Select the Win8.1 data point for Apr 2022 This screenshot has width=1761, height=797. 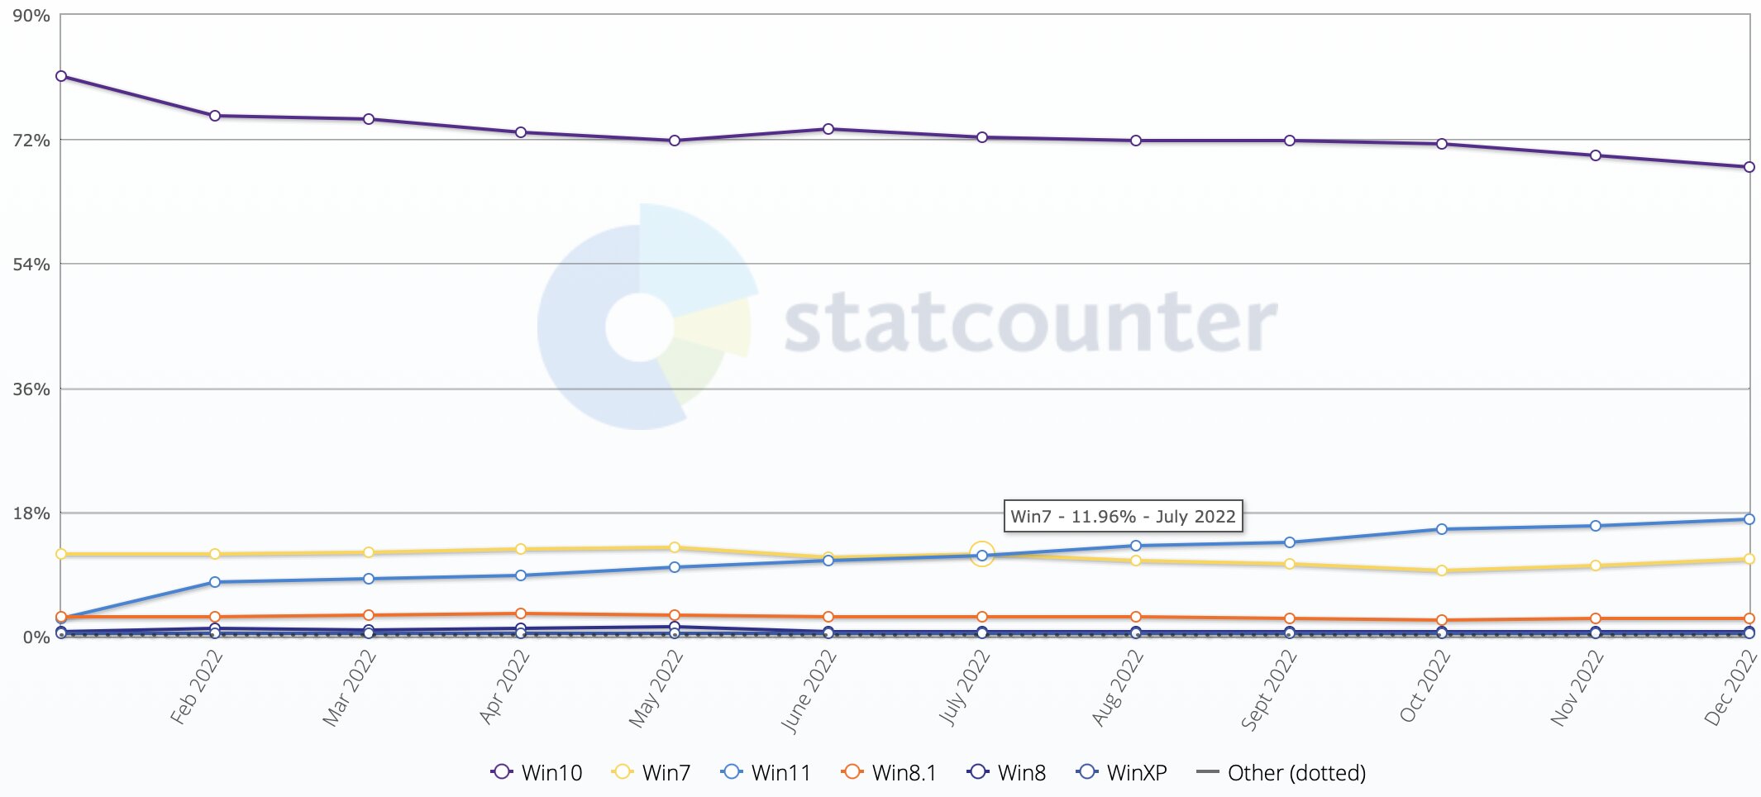pos(521,613)
